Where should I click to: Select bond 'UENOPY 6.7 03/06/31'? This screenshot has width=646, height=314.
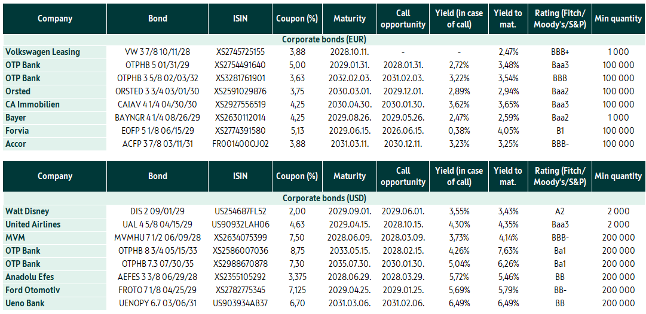157,304
